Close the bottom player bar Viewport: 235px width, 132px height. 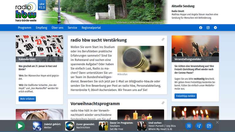click(217, 122)
